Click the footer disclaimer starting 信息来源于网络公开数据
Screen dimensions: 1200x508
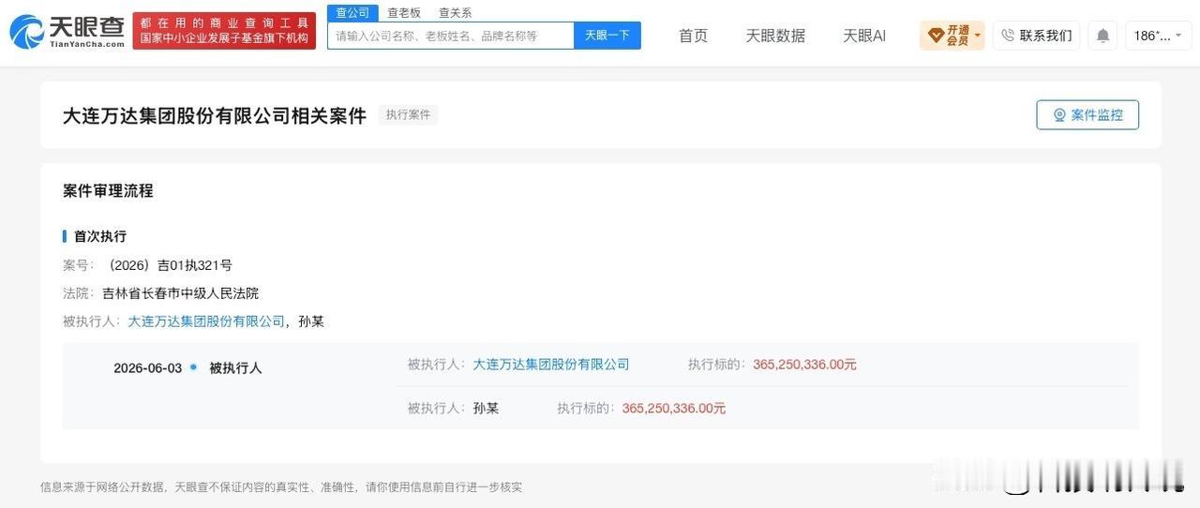click(x=281, y=487)
